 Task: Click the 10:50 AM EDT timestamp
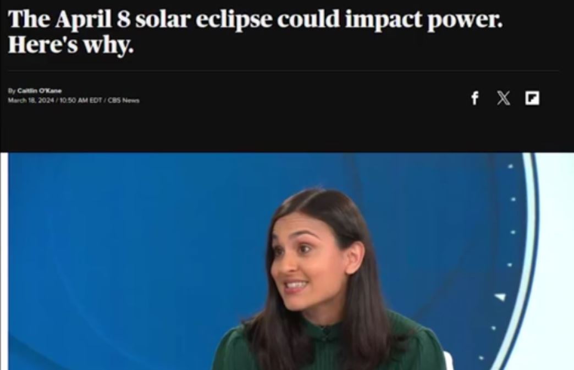click(x=80, y=100)
